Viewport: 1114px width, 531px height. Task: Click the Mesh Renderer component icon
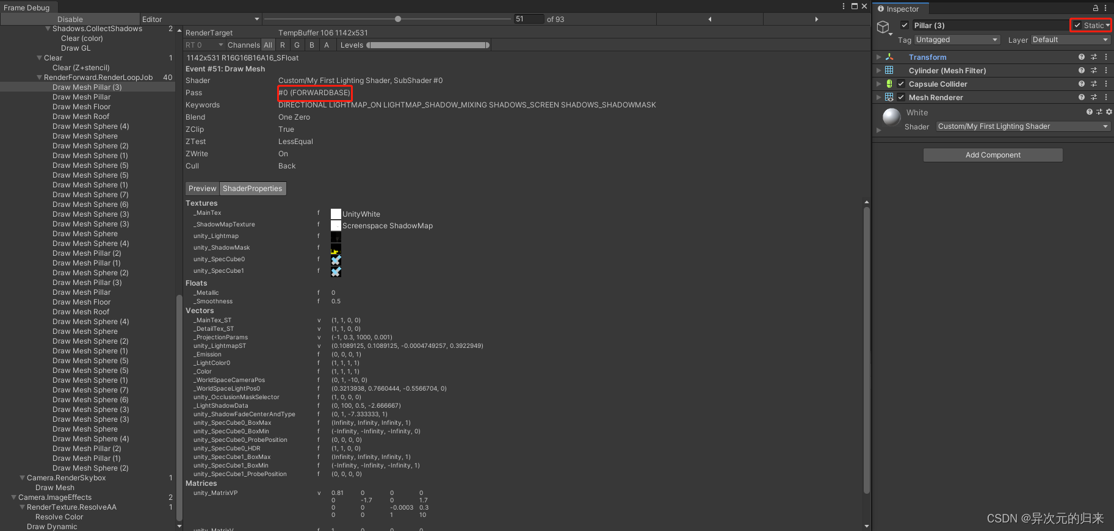tap(889, 97)
